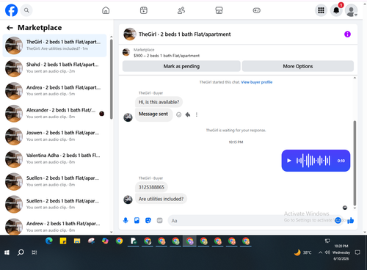Seek within the audio clip waveform

[313, 161]
